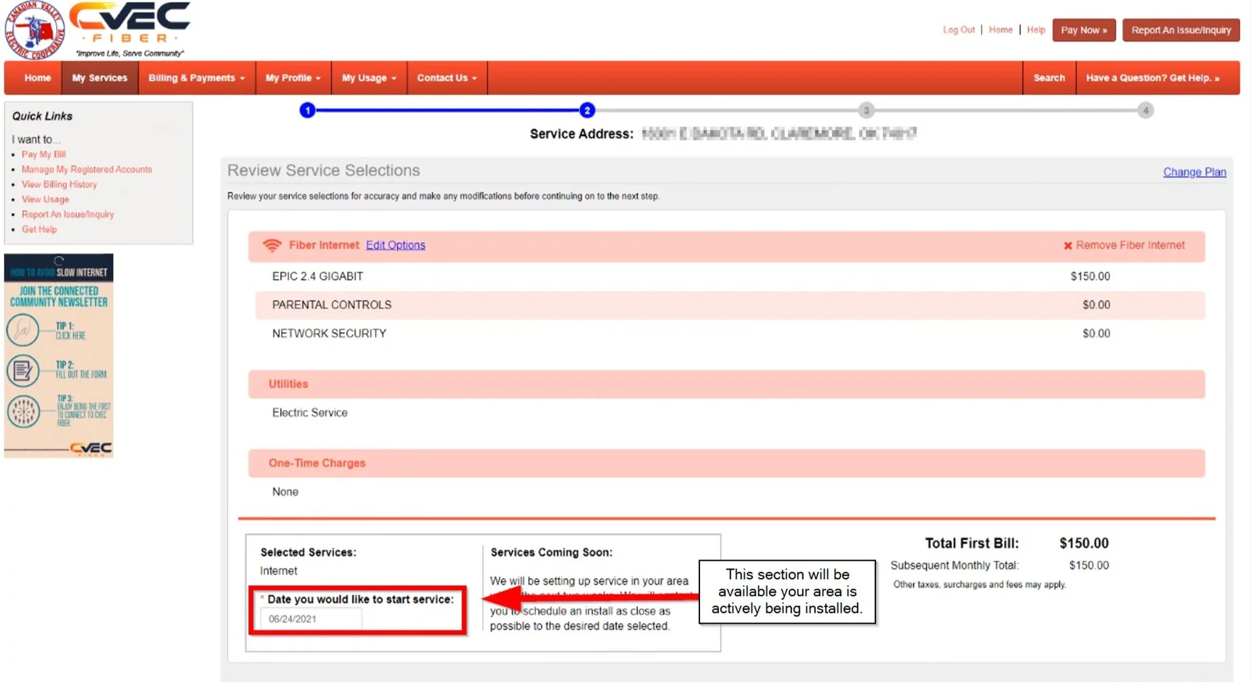Expand the My Usage dropdown
The height and width of the screenshot is (682, 1251).
click(x=369, y=78)
